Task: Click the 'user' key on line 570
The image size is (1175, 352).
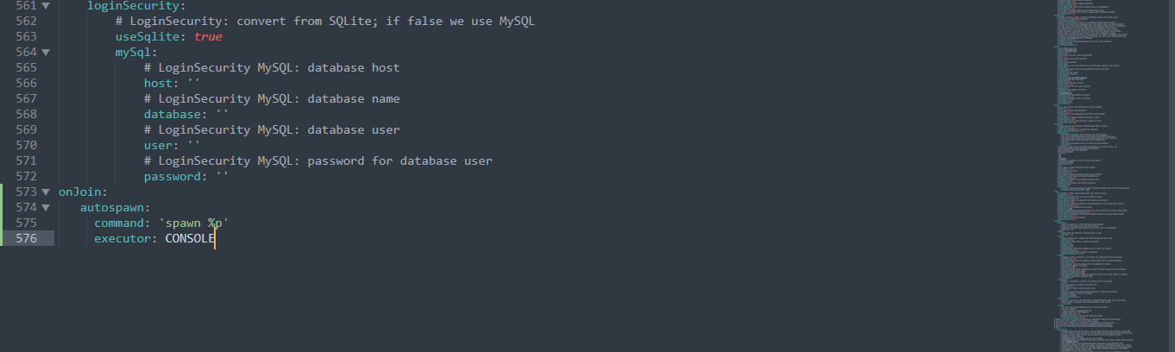Action: pos(160,146)
